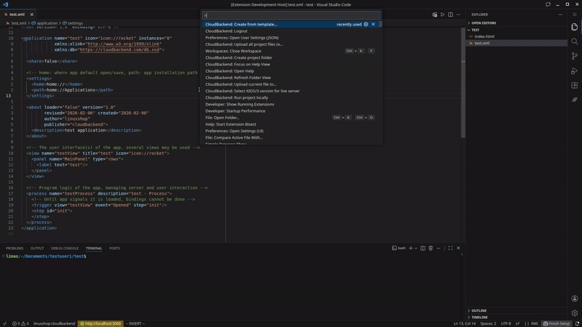The width and height of the screenshot is (582, 327).
Task: Switch to the Output tab
Action: click(x=37, y=249)
